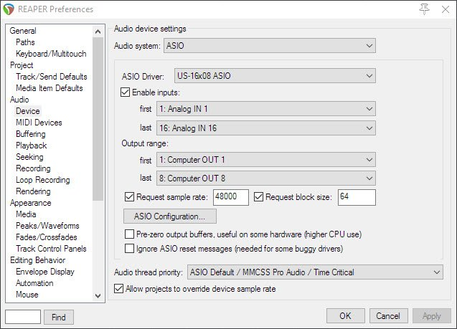The height and width of the screenshot is (329, 457).
Task: Click the Cancel button
Action: 389,316
